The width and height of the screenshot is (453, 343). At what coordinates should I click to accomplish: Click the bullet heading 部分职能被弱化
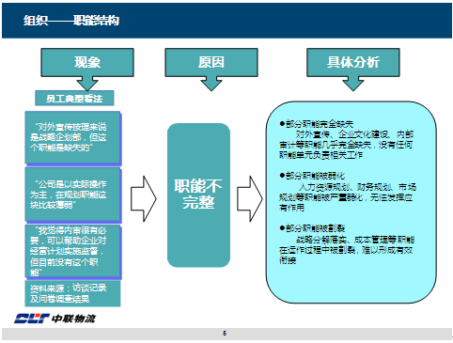[312, 176]
